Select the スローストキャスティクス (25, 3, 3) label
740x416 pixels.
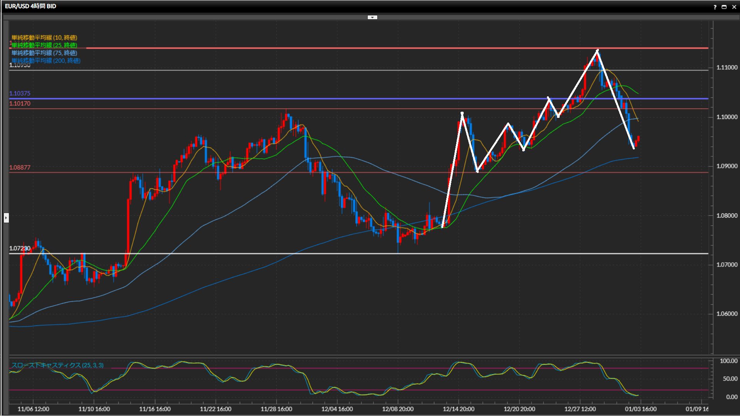(57, 365)
